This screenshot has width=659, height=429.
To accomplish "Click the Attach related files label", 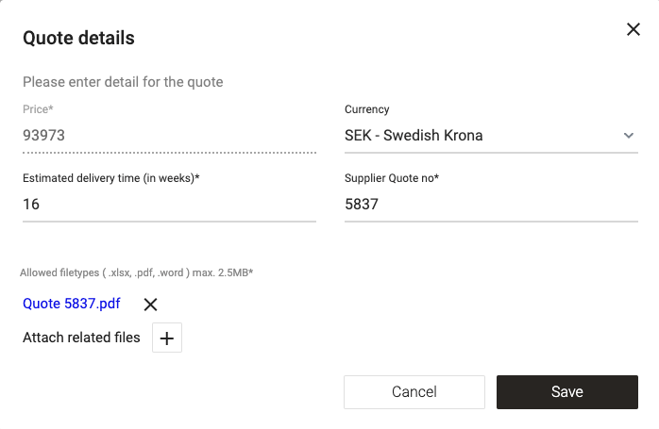I will (81, 338).
